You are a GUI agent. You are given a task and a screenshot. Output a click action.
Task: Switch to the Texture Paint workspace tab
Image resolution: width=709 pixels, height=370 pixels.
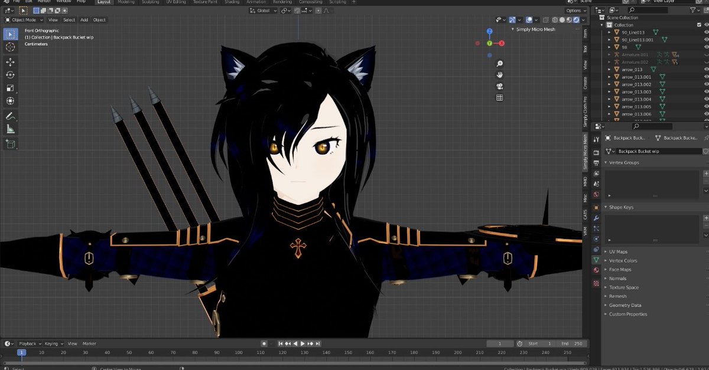tap(206, 2)
